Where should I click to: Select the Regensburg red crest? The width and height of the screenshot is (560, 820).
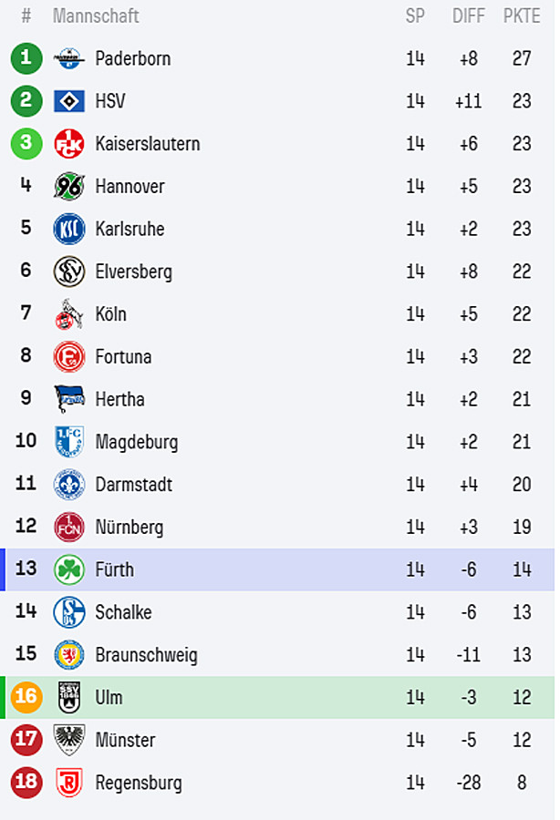click(69, 783)
